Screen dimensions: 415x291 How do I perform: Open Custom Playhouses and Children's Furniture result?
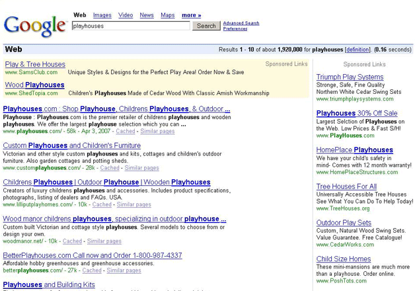click(x=72, y=145)
